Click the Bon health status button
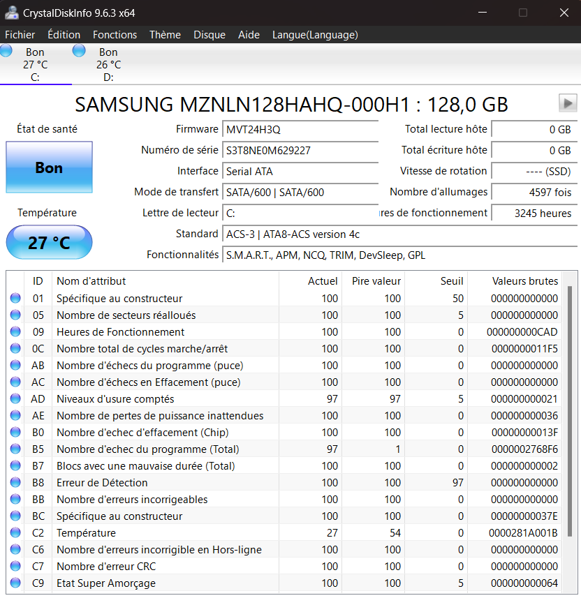This screenshot has width=581, height=598. pyautogui.click(x=50, y=167)
